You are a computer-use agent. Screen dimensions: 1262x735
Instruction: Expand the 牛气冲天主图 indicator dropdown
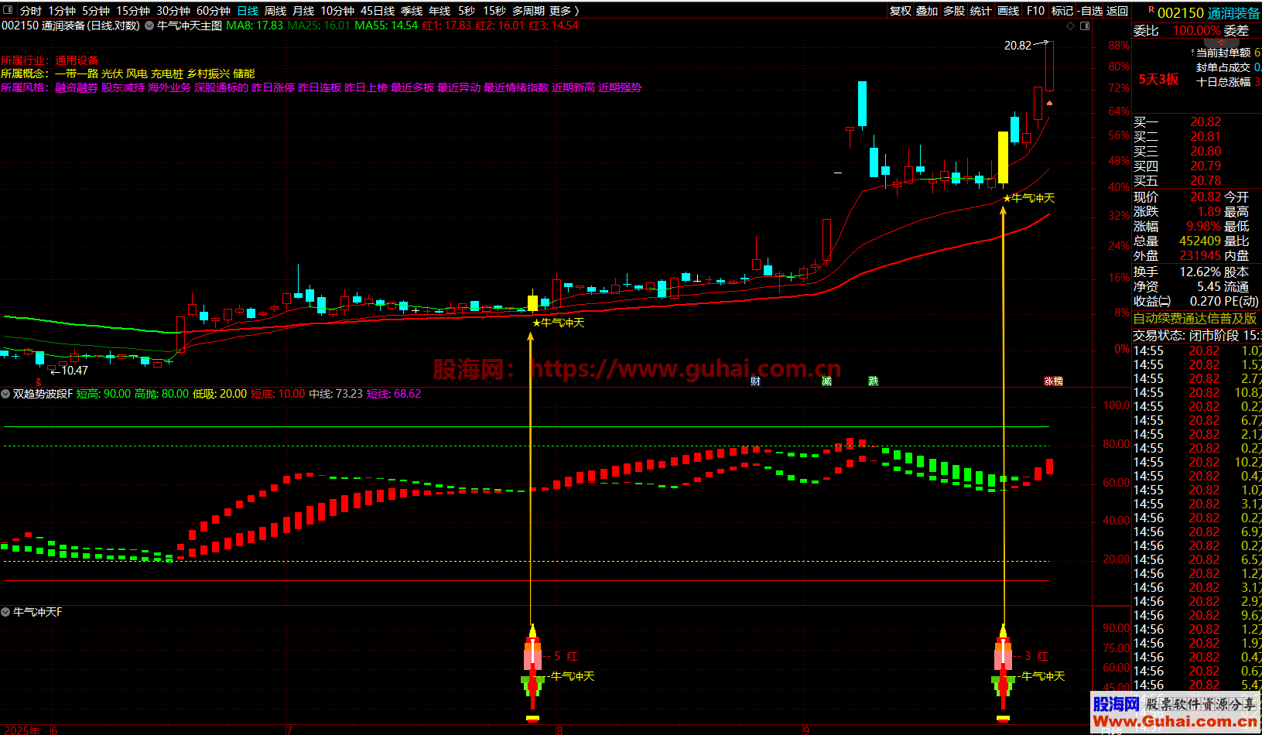(149, 26)
